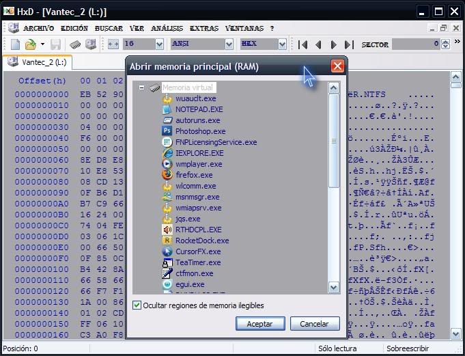Select ctfmon.exe process icon
The width and height of the screenshot is (465, 356).
[167, 273]
